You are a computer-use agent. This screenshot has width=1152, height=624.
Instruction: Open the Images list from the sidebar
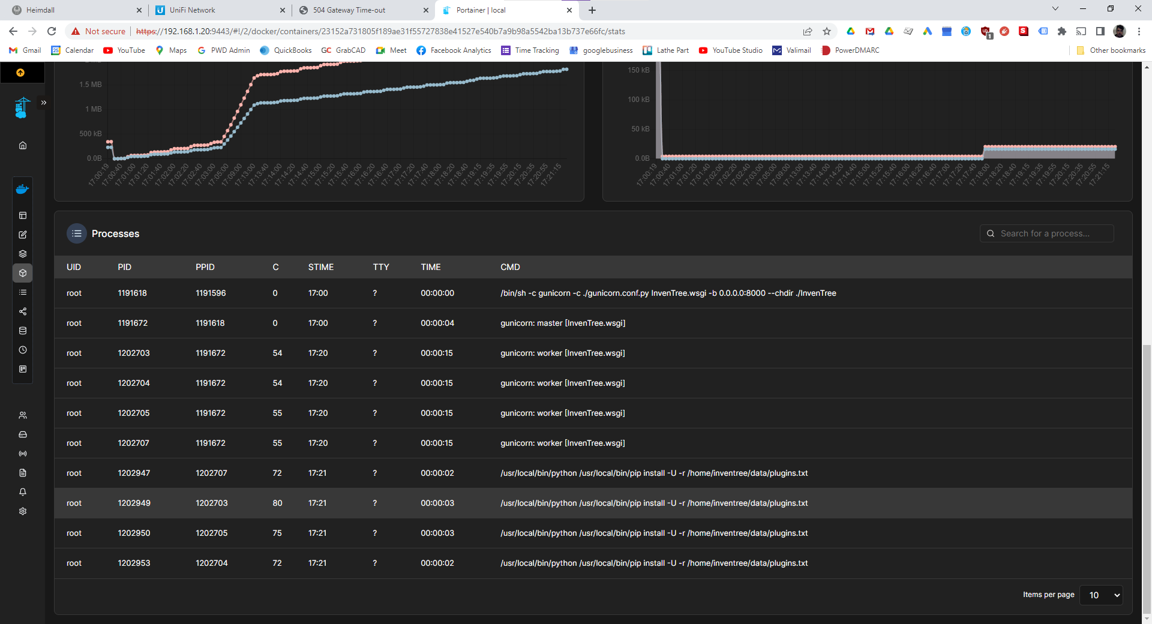[22, 292]
